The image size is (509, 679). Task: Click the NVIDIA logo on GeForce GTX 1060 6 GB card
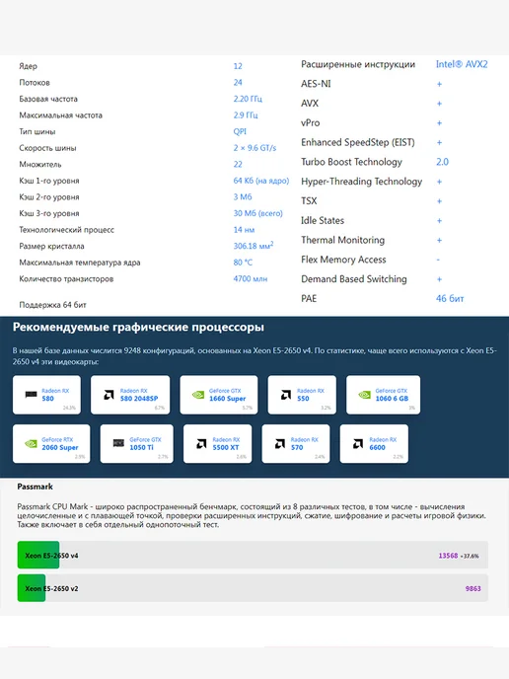(x=364, y=395)
